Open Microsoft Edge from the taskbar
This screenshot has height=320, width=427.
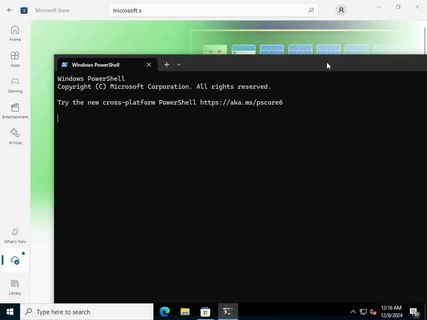coord(164,312)
